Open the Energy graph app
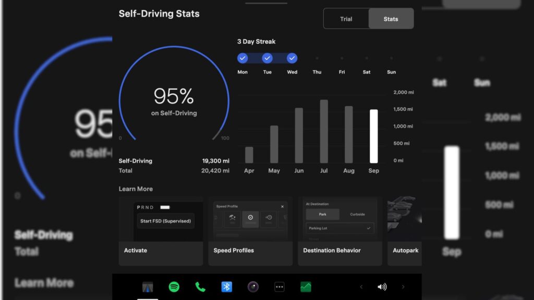The height and width of the screenshot is (300, 534). pos(305,287)
